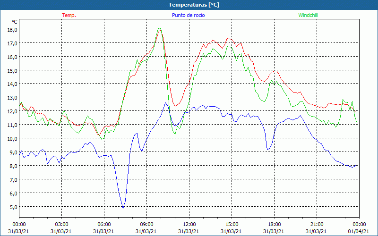Click the 5,0 y-axis value
Screen dimensions: 378x236
[14, 207]
